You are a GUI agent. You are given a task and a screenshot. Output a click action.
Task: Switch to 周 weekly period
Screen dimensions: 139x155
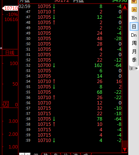(x=134, y=43)
